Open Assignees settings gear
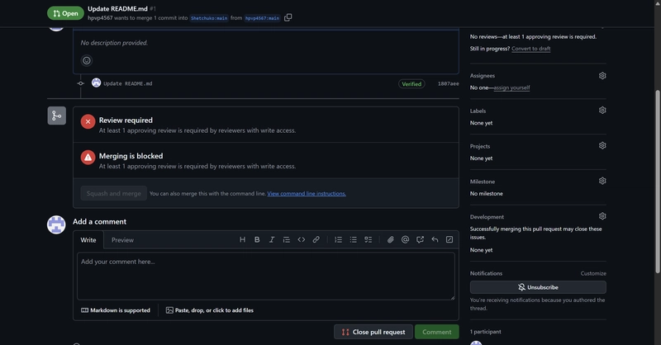The width and height of the screenshot is (661, 345). [x=602, y=76]
